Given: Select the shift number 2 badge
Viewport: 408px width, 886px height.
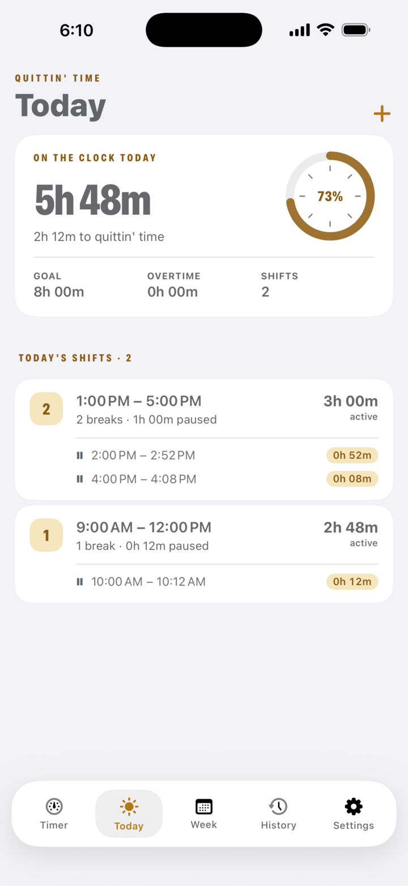Looking at the screenshot, I should tap(46, 409).
